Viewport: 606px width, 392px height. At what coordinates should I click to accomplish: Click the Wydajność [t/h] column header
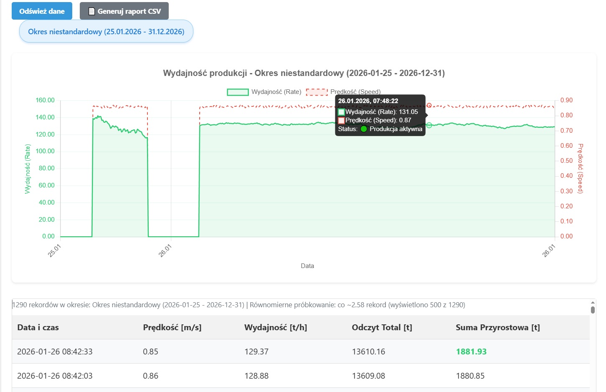click(x=276, y=328)
